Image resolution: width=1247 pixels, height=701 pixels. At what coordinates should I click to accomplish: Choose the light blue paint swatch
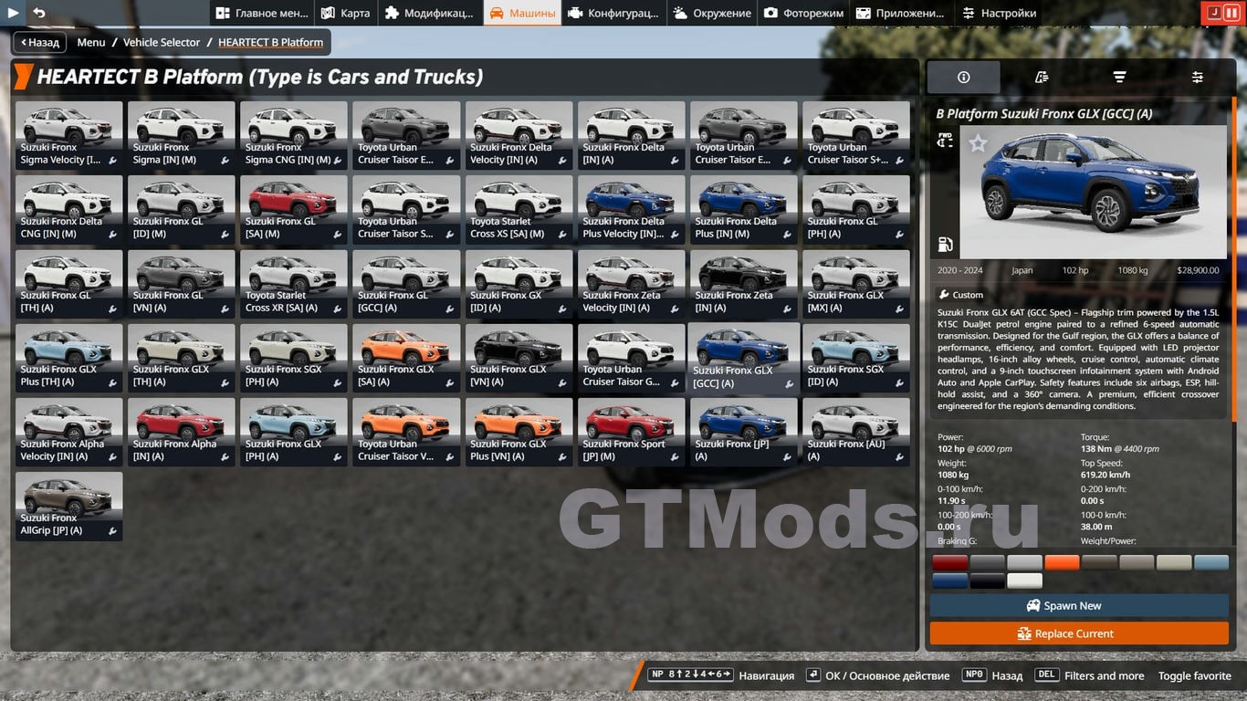[x=1211, y=562]
